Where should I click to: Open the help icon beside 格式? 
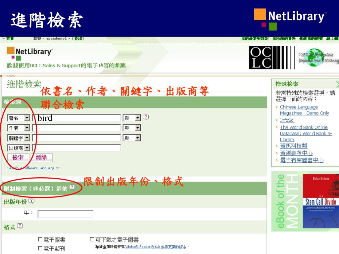(x=20, y=226)
